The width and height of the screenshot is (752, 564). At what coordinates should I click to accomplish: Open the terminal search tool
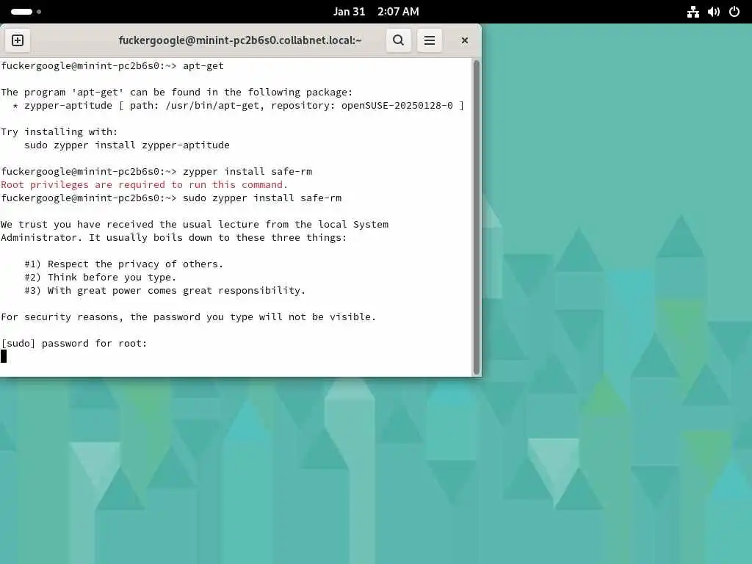(399, 40)
